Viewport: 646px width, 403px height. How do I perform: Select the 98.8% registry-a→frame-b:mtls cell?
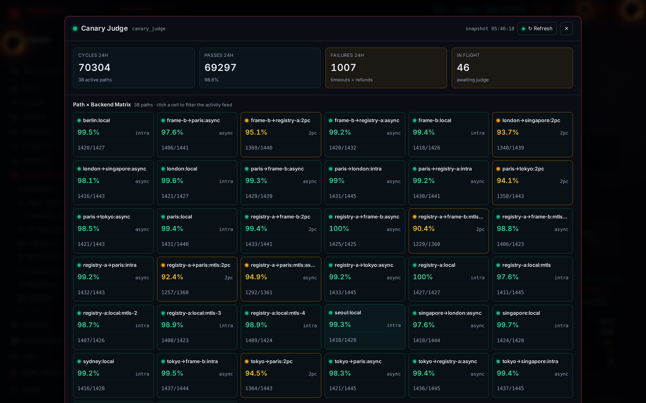tap(533, 231)
